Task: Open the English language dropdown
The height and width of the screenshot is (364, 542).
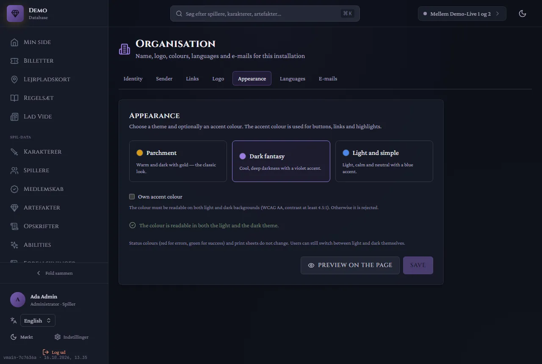Action: (38, 320)
